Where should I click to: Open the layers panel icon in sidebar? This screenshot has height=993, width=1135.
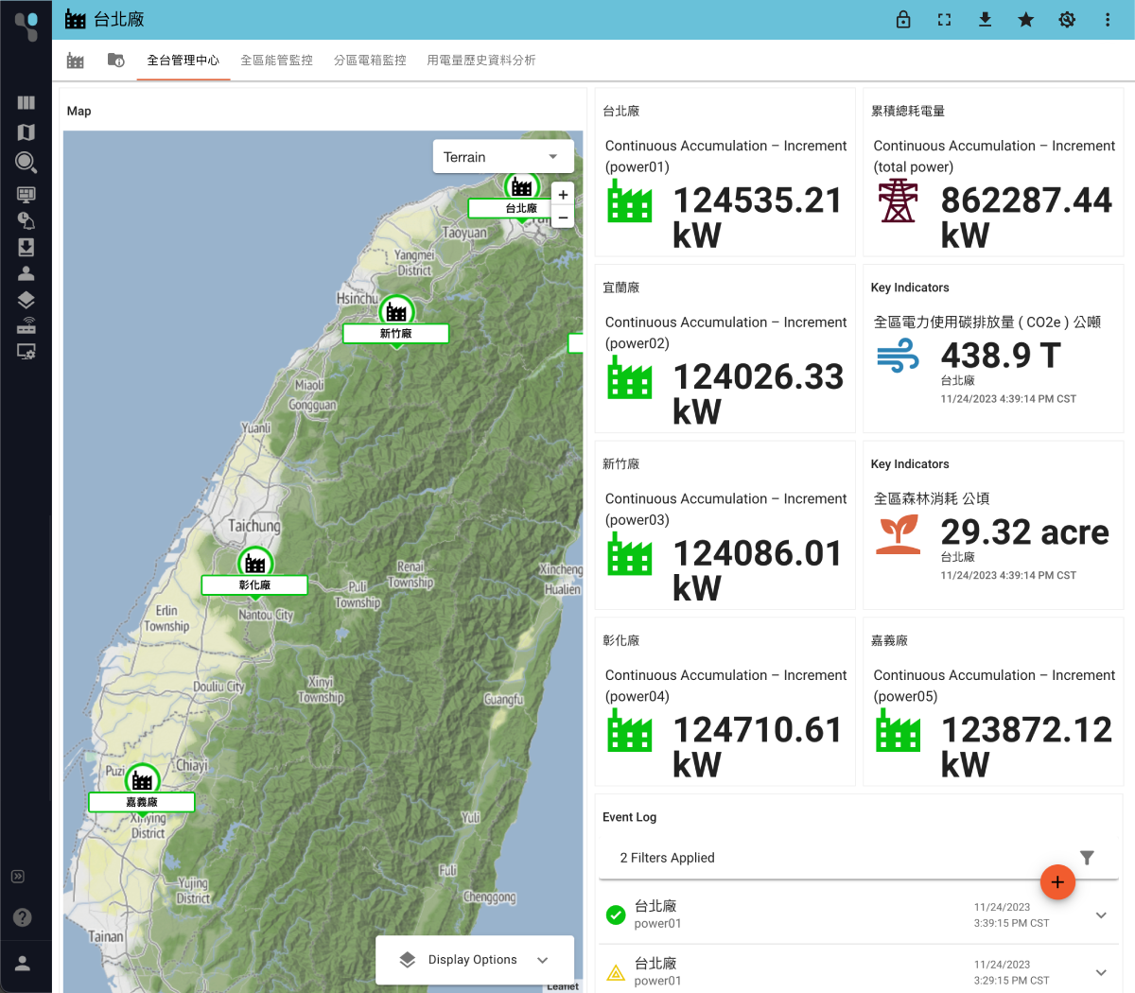click(26, 299)
